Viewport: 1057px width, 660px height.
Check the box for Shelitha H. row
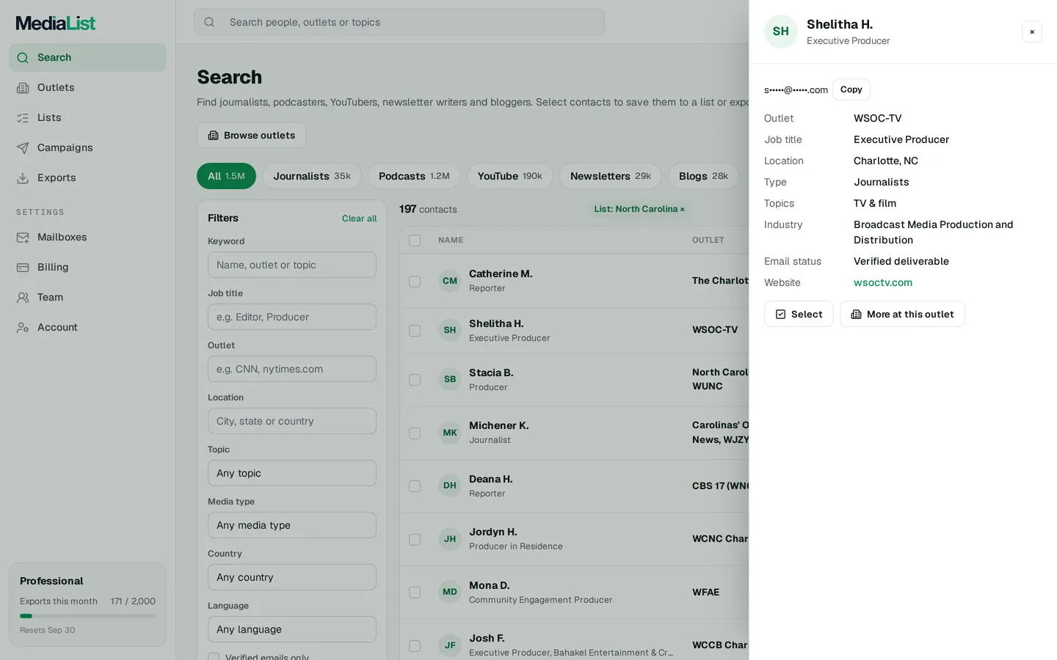tap(415, 331)
